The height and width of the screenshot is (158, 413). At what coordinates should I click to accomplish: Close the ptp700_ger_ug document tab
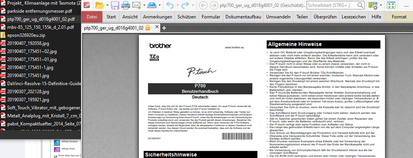157,27
